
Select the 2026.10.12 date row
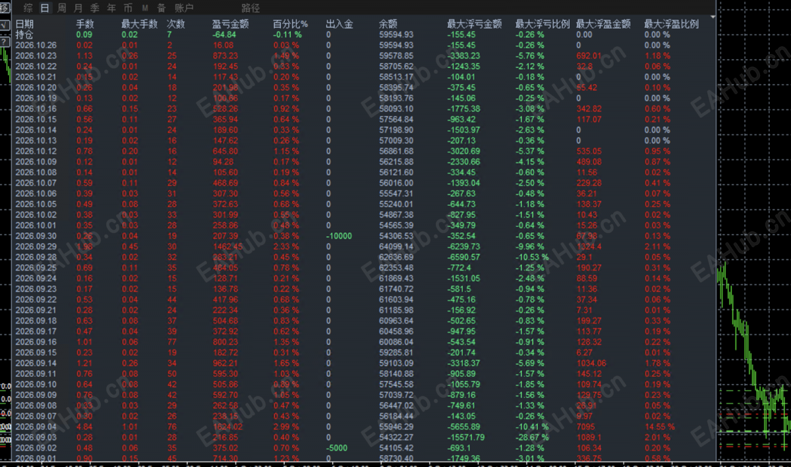(x=36, y=151)
